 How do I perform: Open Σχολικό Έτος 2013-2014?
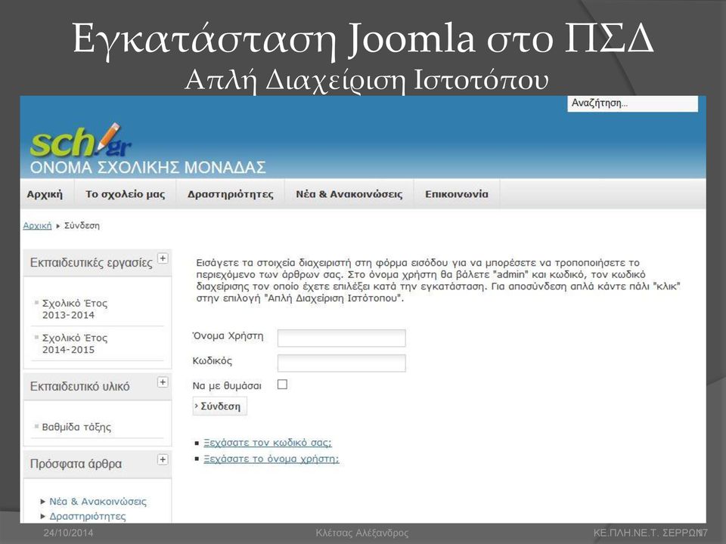pos(75,309)
